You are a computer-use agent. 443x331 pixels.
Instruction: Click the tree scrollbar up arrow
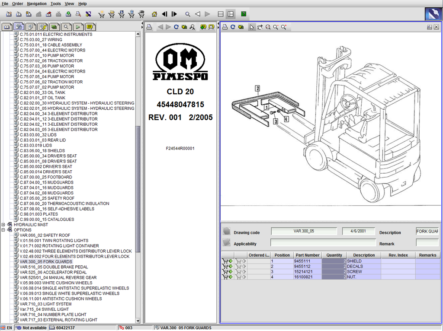coord(138,34)
